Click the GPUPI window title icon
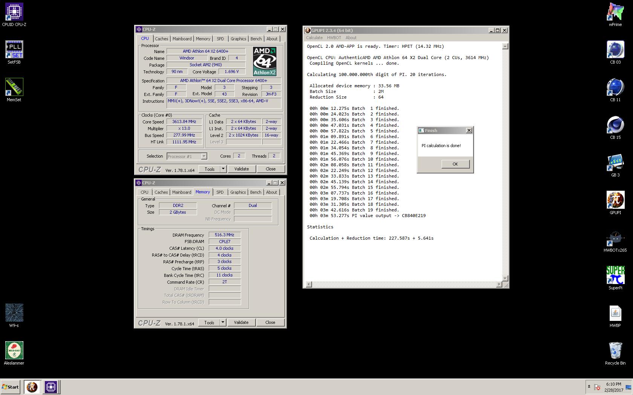Screen dimensions: 633x395 coord(308,30)
